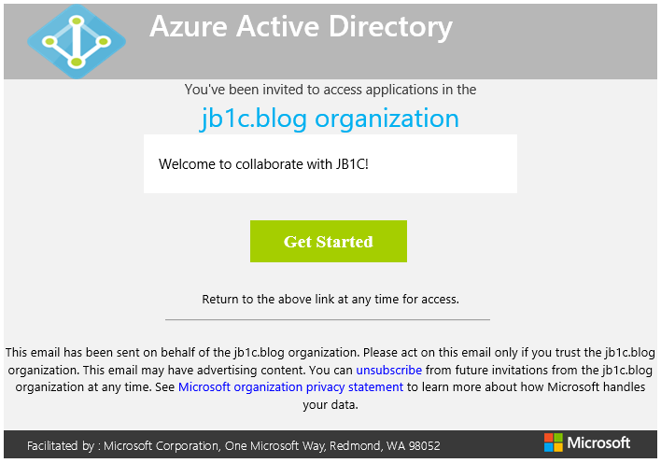Click the horizontal divider line below the note
Image resolution: width=661 pixels, height=463 pixels.
(x=327, y=319)
